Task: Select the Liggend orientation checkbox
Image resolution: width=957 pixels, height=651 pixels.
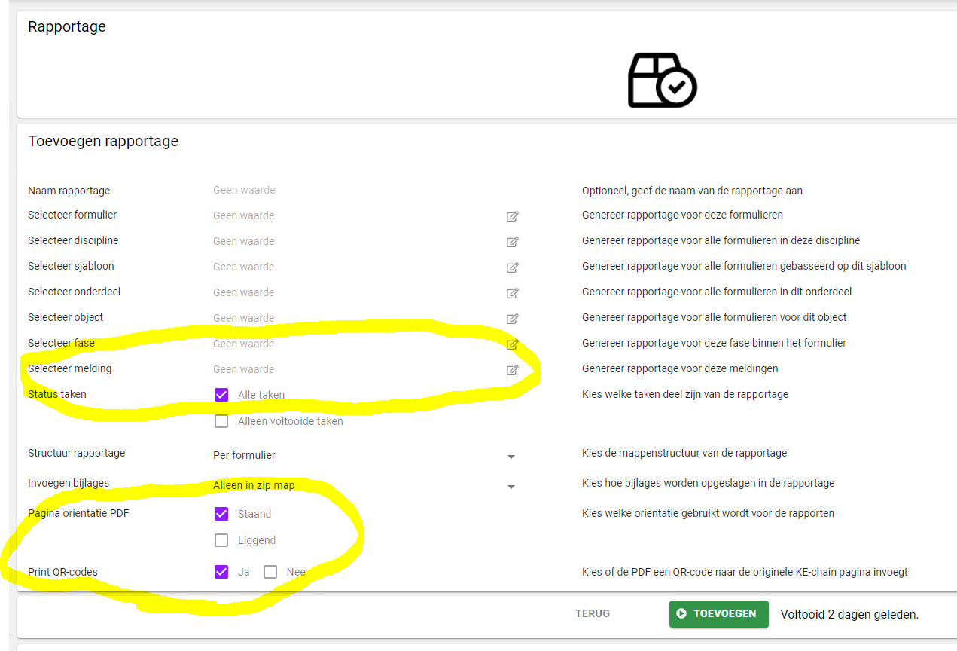Action: 221,540
